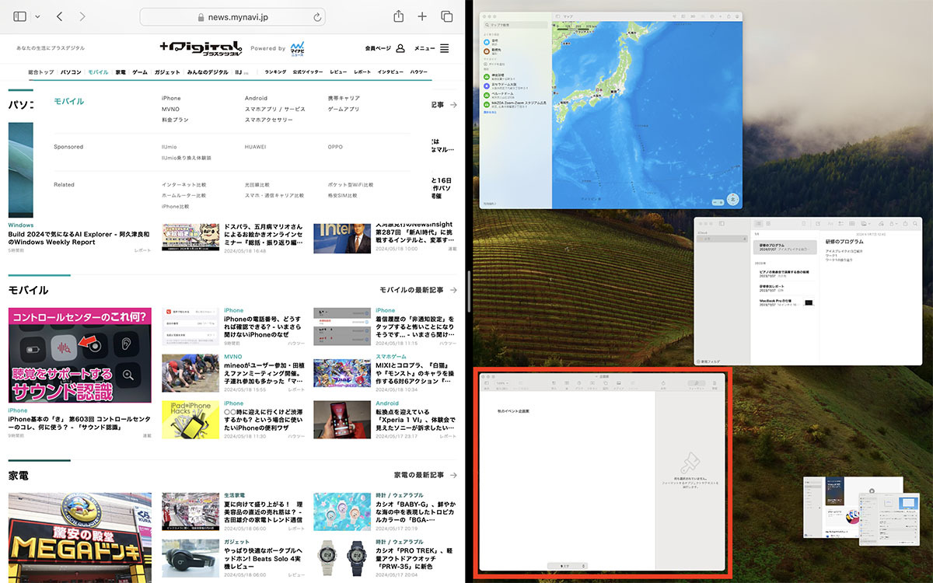Image resolution: width=933 pixels, height=583 pixels.
Task: Choose iPhone in the モバイル dropdown menu
Action: (x=171, y=99)
